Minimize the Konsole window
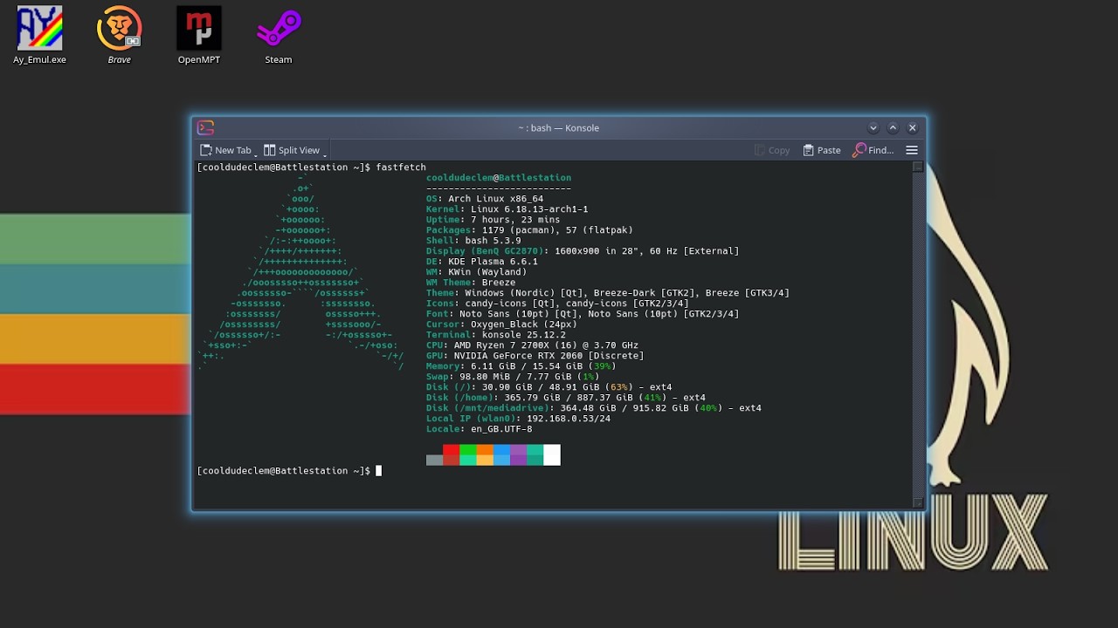 [x=873, y=127]
